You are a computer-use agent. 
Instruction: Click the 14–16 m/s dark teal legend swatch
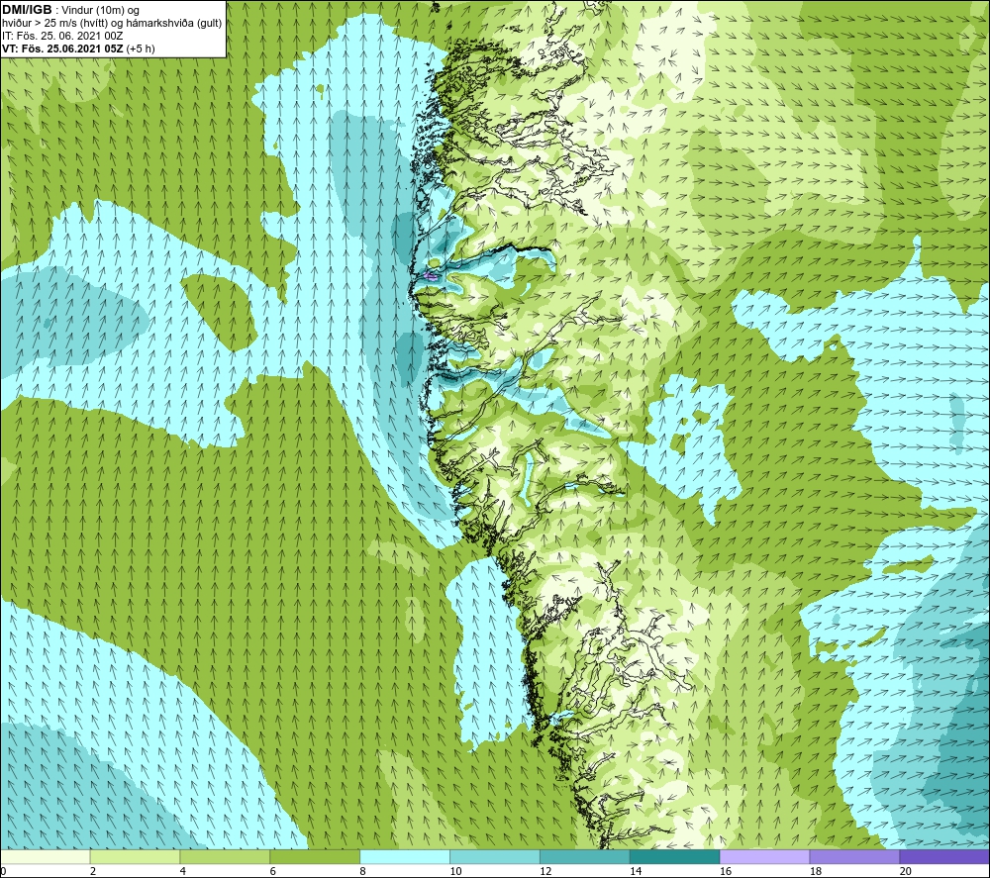[674, 856]
